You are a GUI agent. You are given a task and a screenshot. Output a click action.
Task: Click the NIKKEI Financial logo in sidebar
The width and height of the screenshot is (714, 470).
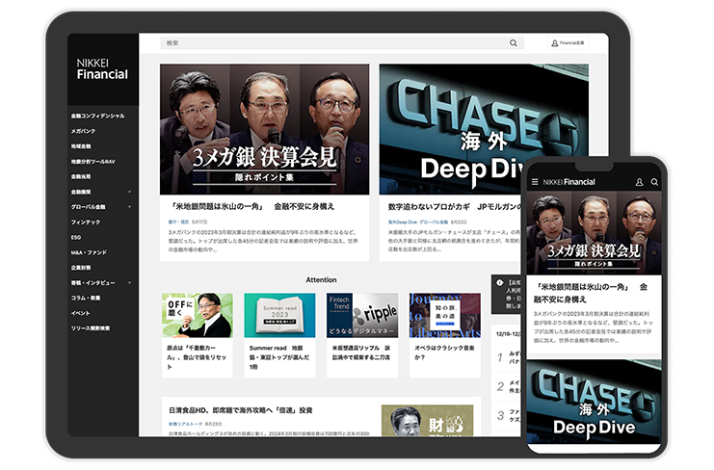[x=102, y=68]
